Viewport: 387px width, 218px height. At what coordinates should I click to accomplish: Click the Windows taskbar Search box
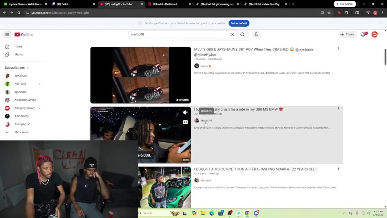point(159,213)
